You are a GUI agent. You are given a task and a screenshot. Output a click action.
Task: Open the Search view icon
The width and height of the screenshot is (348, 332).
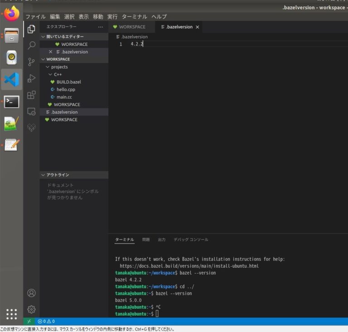pos(31,45)
